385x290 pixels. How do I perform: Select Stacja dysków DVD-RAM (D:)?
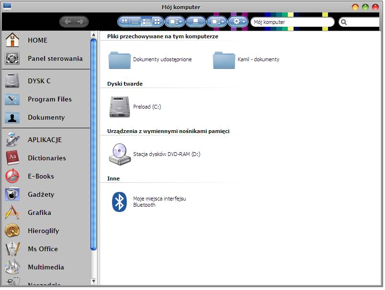tap(155, 154)
